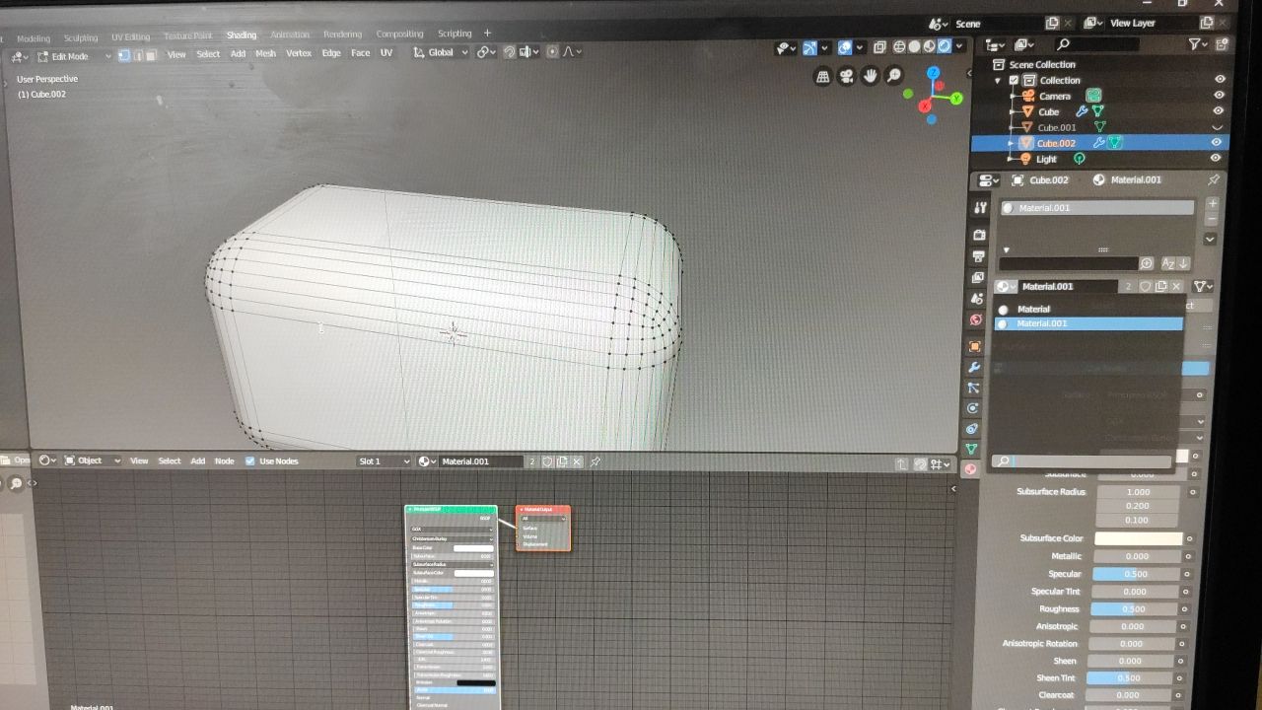Select rendered shading mode
This screenshot has width=1262, height=710.
coord(945,46)
